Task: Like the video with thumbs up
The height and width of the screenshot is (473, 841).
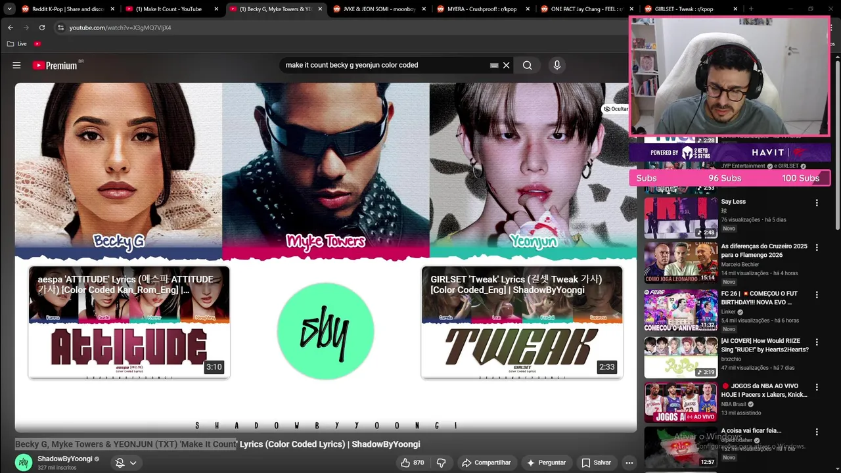Action: pyautogui.click(x=413, y=462)
